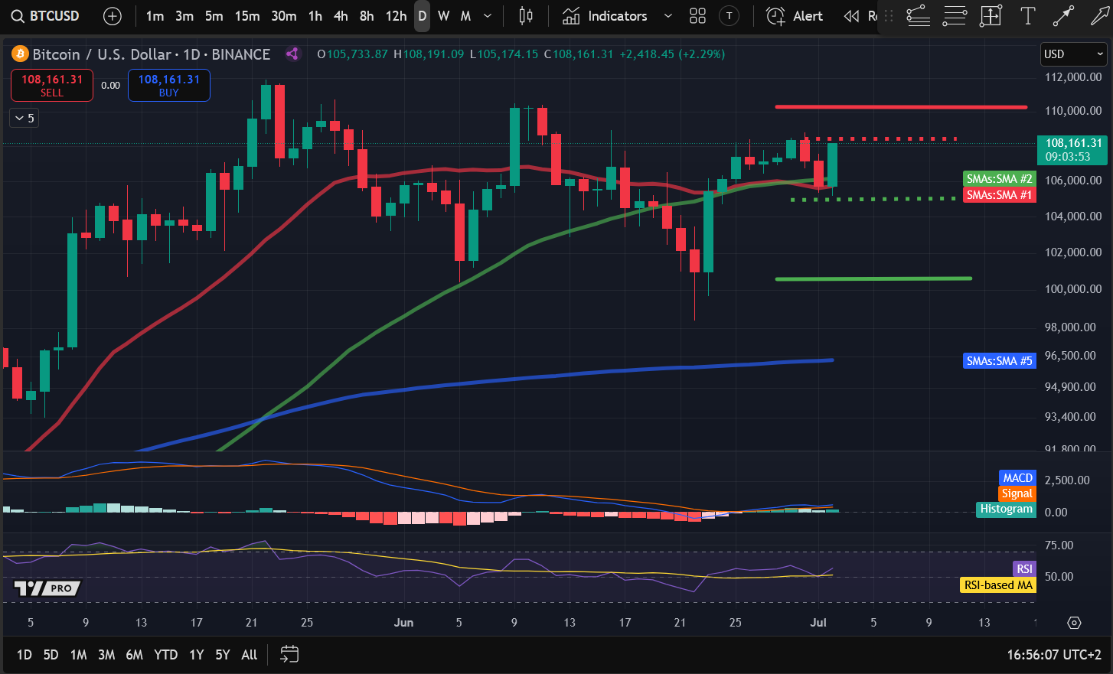Screen dimensions: 1113x674
Task: Select the dotted green horizontal line
Action: [x=873, y=199]
